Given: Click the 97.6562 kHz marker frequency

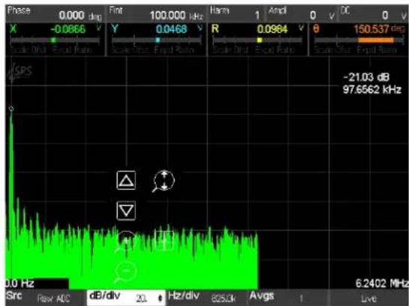Looking at the screenshot, I should pos(372,90).
